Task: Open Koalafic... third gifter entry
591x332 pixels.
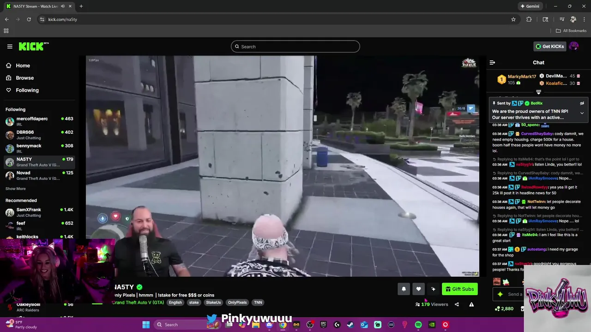Action: 560,83
